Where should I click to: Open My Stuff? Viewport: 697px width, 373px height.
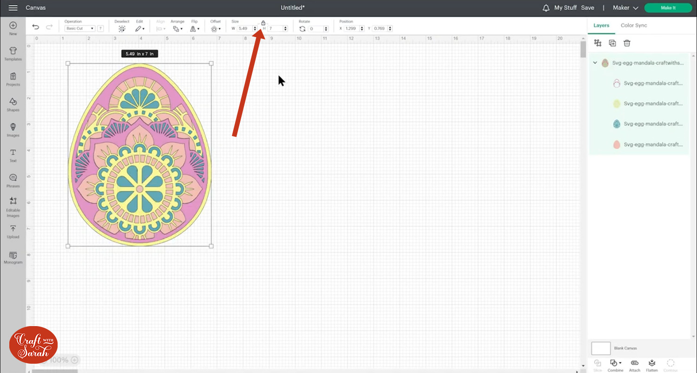coord(565,8)
